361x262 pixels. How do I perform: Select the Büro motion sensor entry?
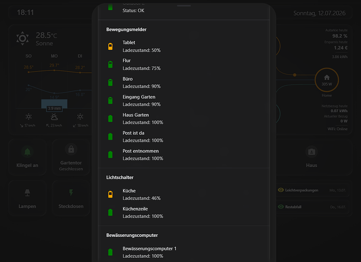point(184,82)
